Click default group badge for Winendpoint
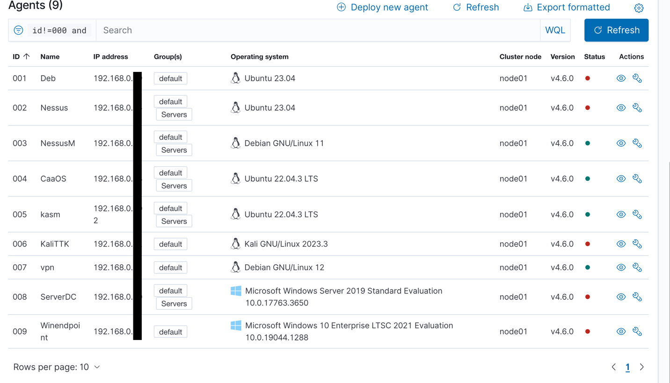Image resolution: width=670 pixels, height=383 pixels. (171, 332)
